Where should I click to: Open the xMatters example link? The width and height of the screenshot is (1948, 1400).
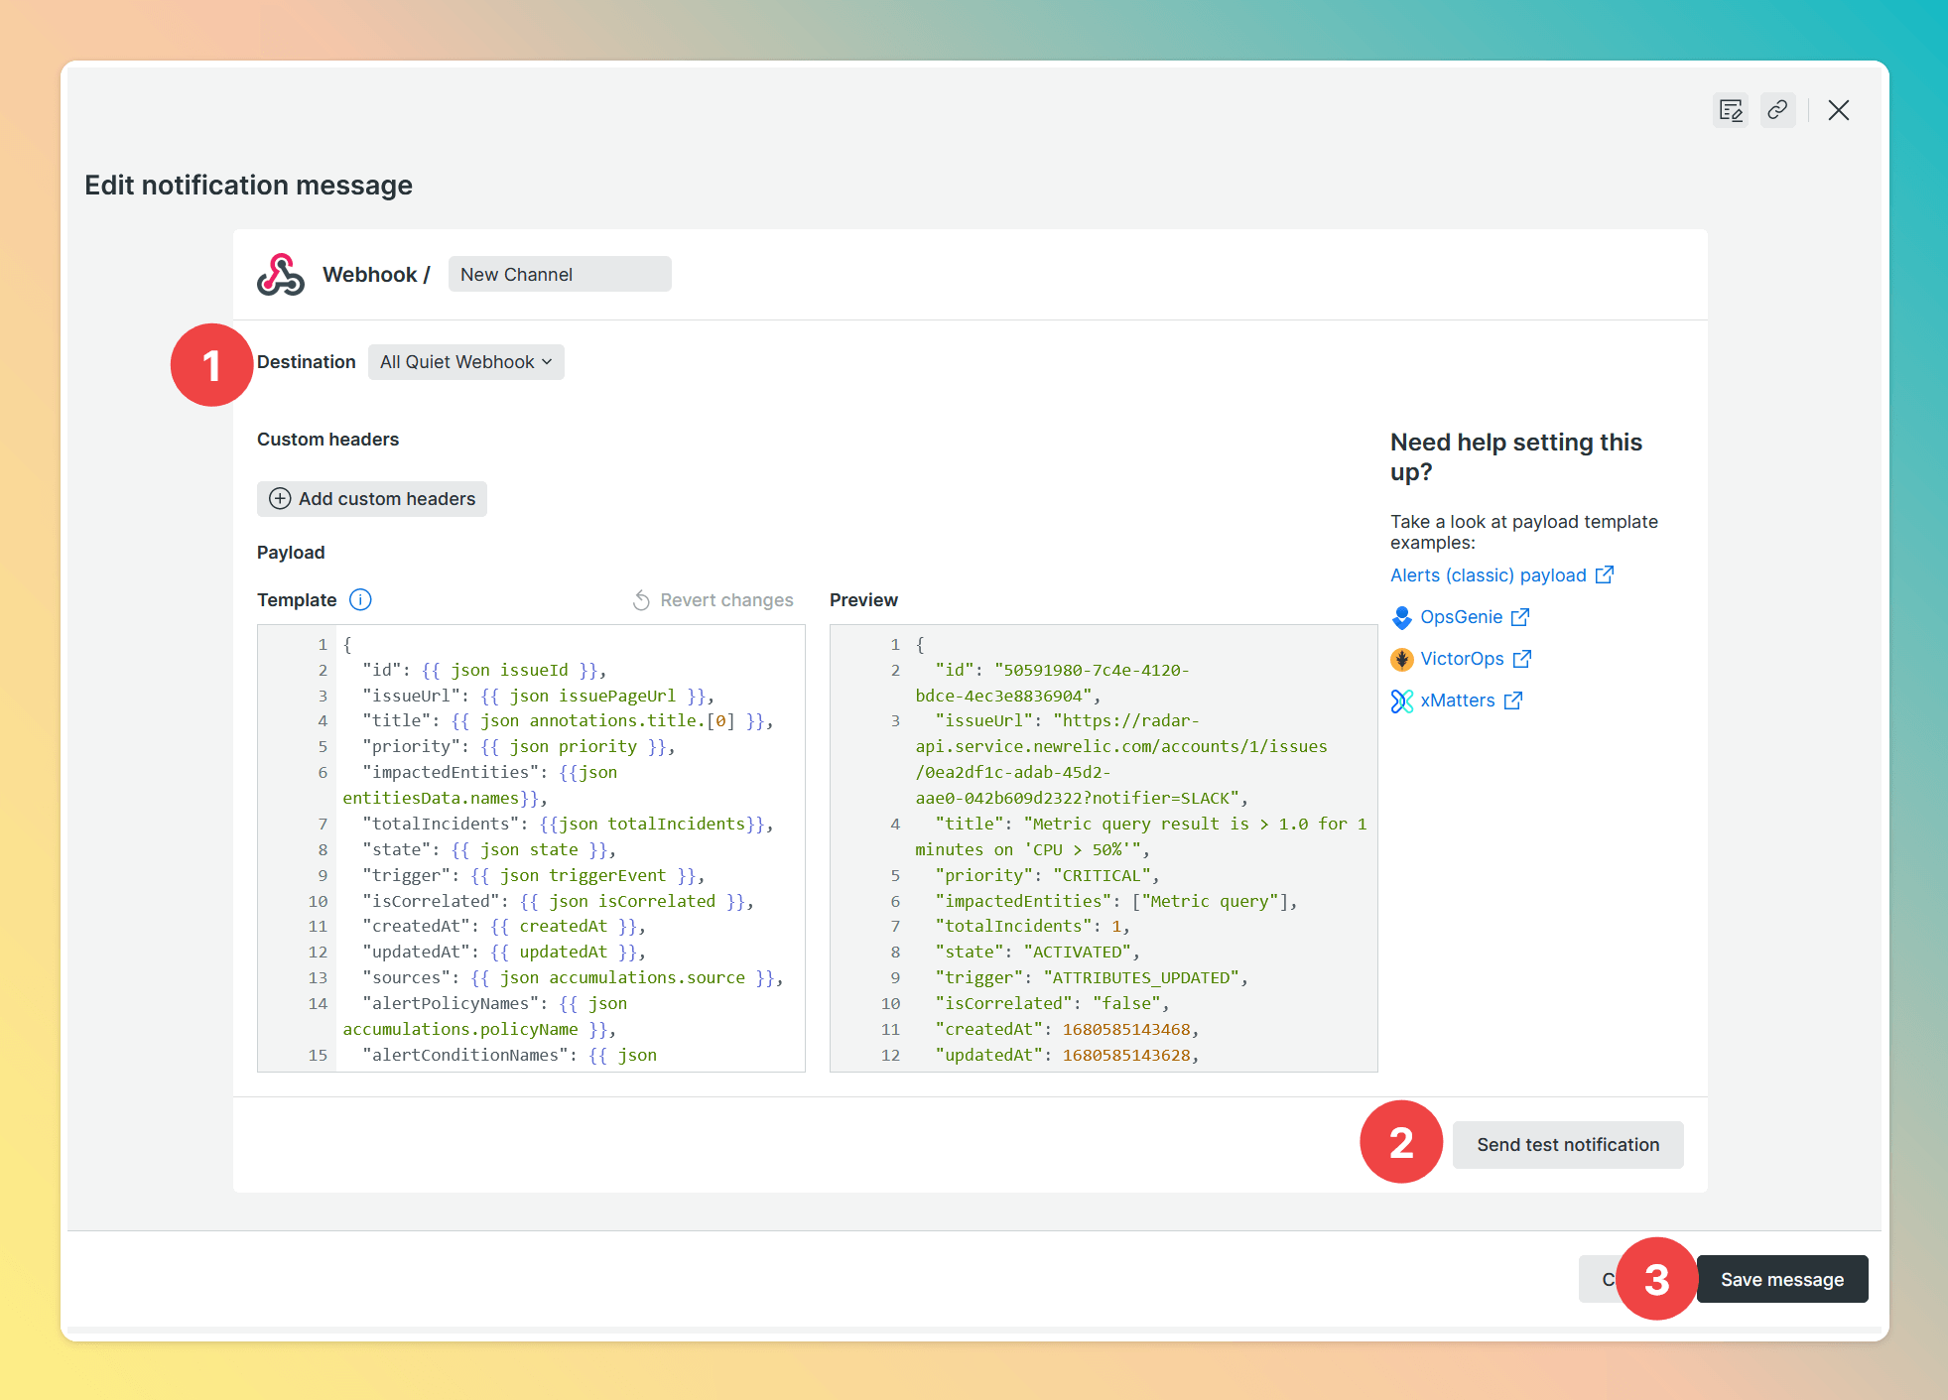click(1457, 700)
